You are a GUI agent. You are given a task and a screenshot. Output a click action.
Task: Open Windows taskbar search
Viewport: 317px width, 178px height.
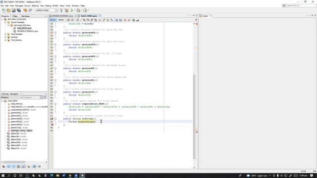(9, 176)
